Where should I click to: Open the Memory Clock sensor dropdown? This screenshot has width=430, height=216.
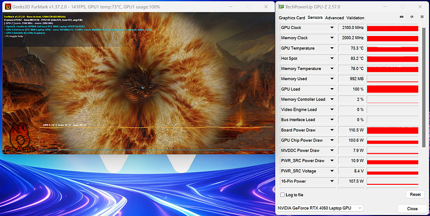tap(332, 38)
